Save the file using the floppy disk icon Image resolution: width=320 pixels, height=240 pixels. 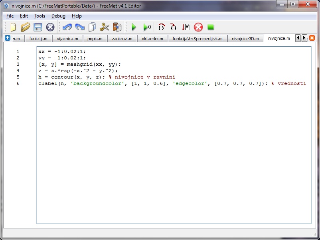click(x=38, y=27)
